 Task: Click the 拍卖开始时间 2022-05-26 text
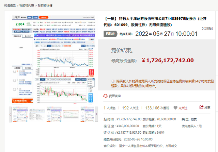(128, 139)
